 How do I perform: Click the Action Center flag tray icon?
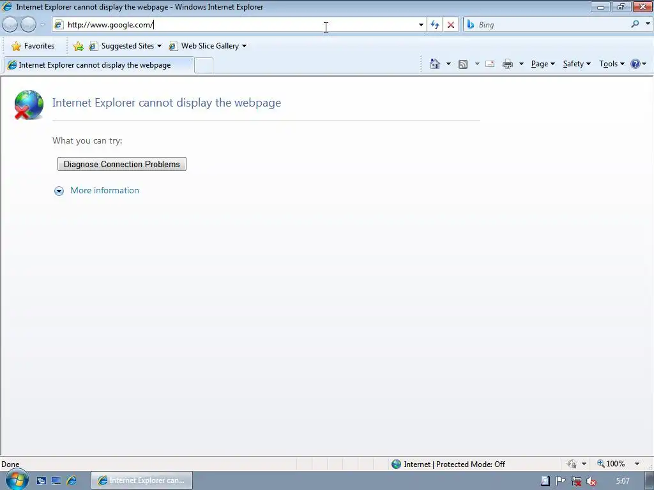pos(560,481)
